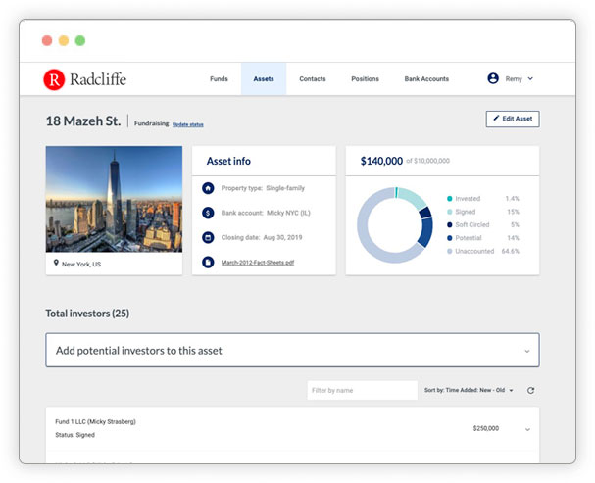This screenshot has width=595, height=483.
Task: Click the Update status link
Action: [188, 124]
